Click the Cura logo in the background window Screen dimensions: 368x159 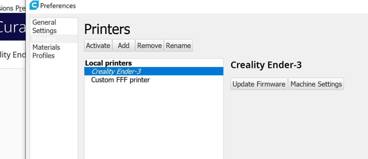(13, 27)
